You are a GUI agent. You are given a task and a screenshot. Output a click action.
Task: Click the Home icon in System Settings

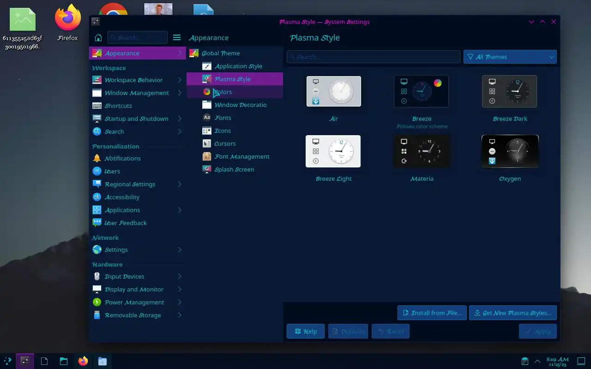(x=98, y=38)
